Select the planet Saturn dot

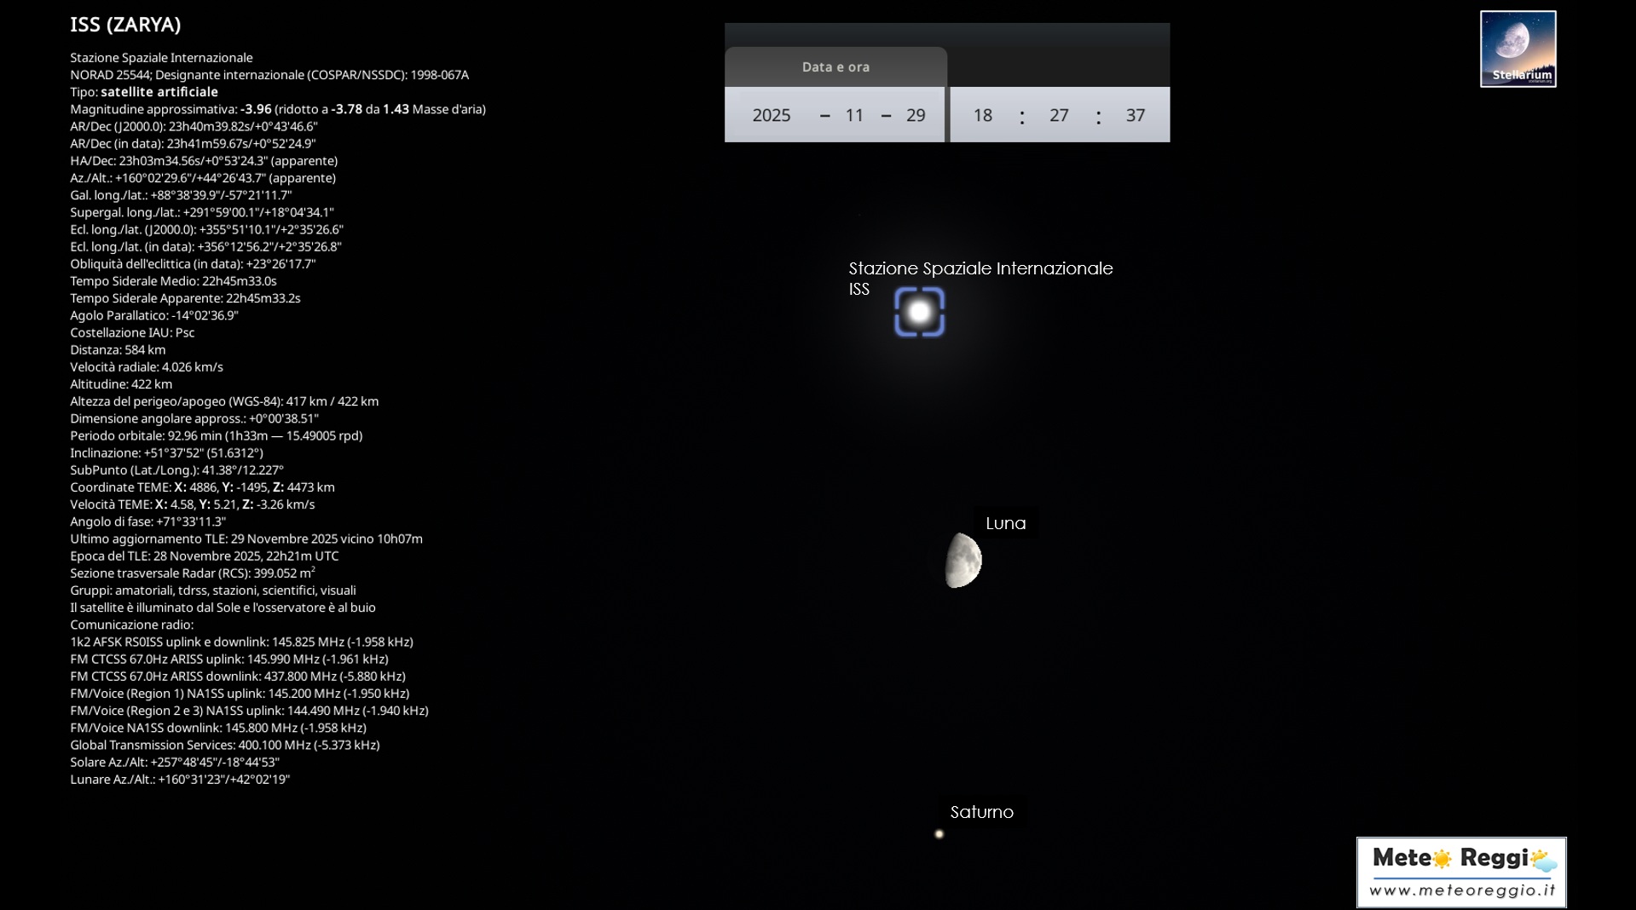(x=939, y=834)
